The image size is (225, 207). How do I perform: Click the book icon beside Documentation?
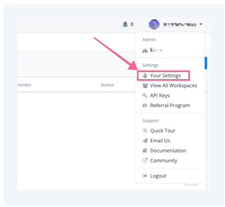pos(145,151)
